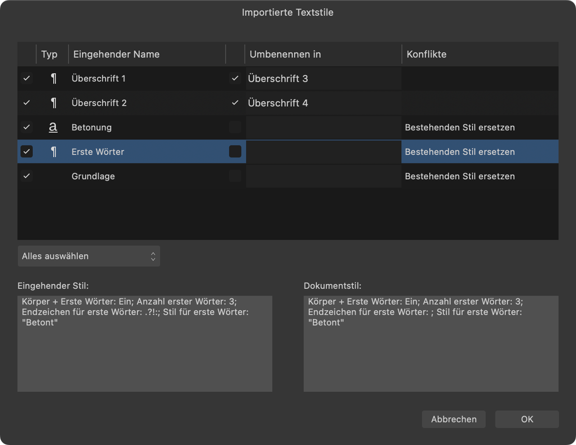This screenshot has height=445, width=576.
Task: Disable rename checkbox for Überschrift 4
Action: pos(235,103)
